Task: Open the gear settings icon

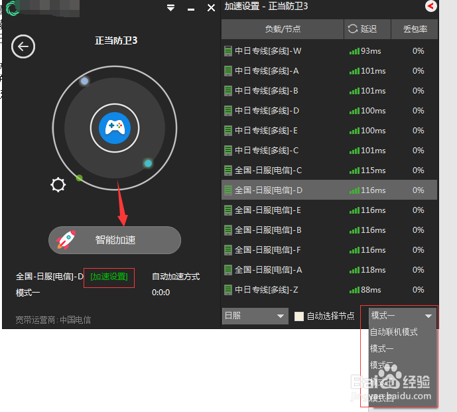Action: point(58,184)
